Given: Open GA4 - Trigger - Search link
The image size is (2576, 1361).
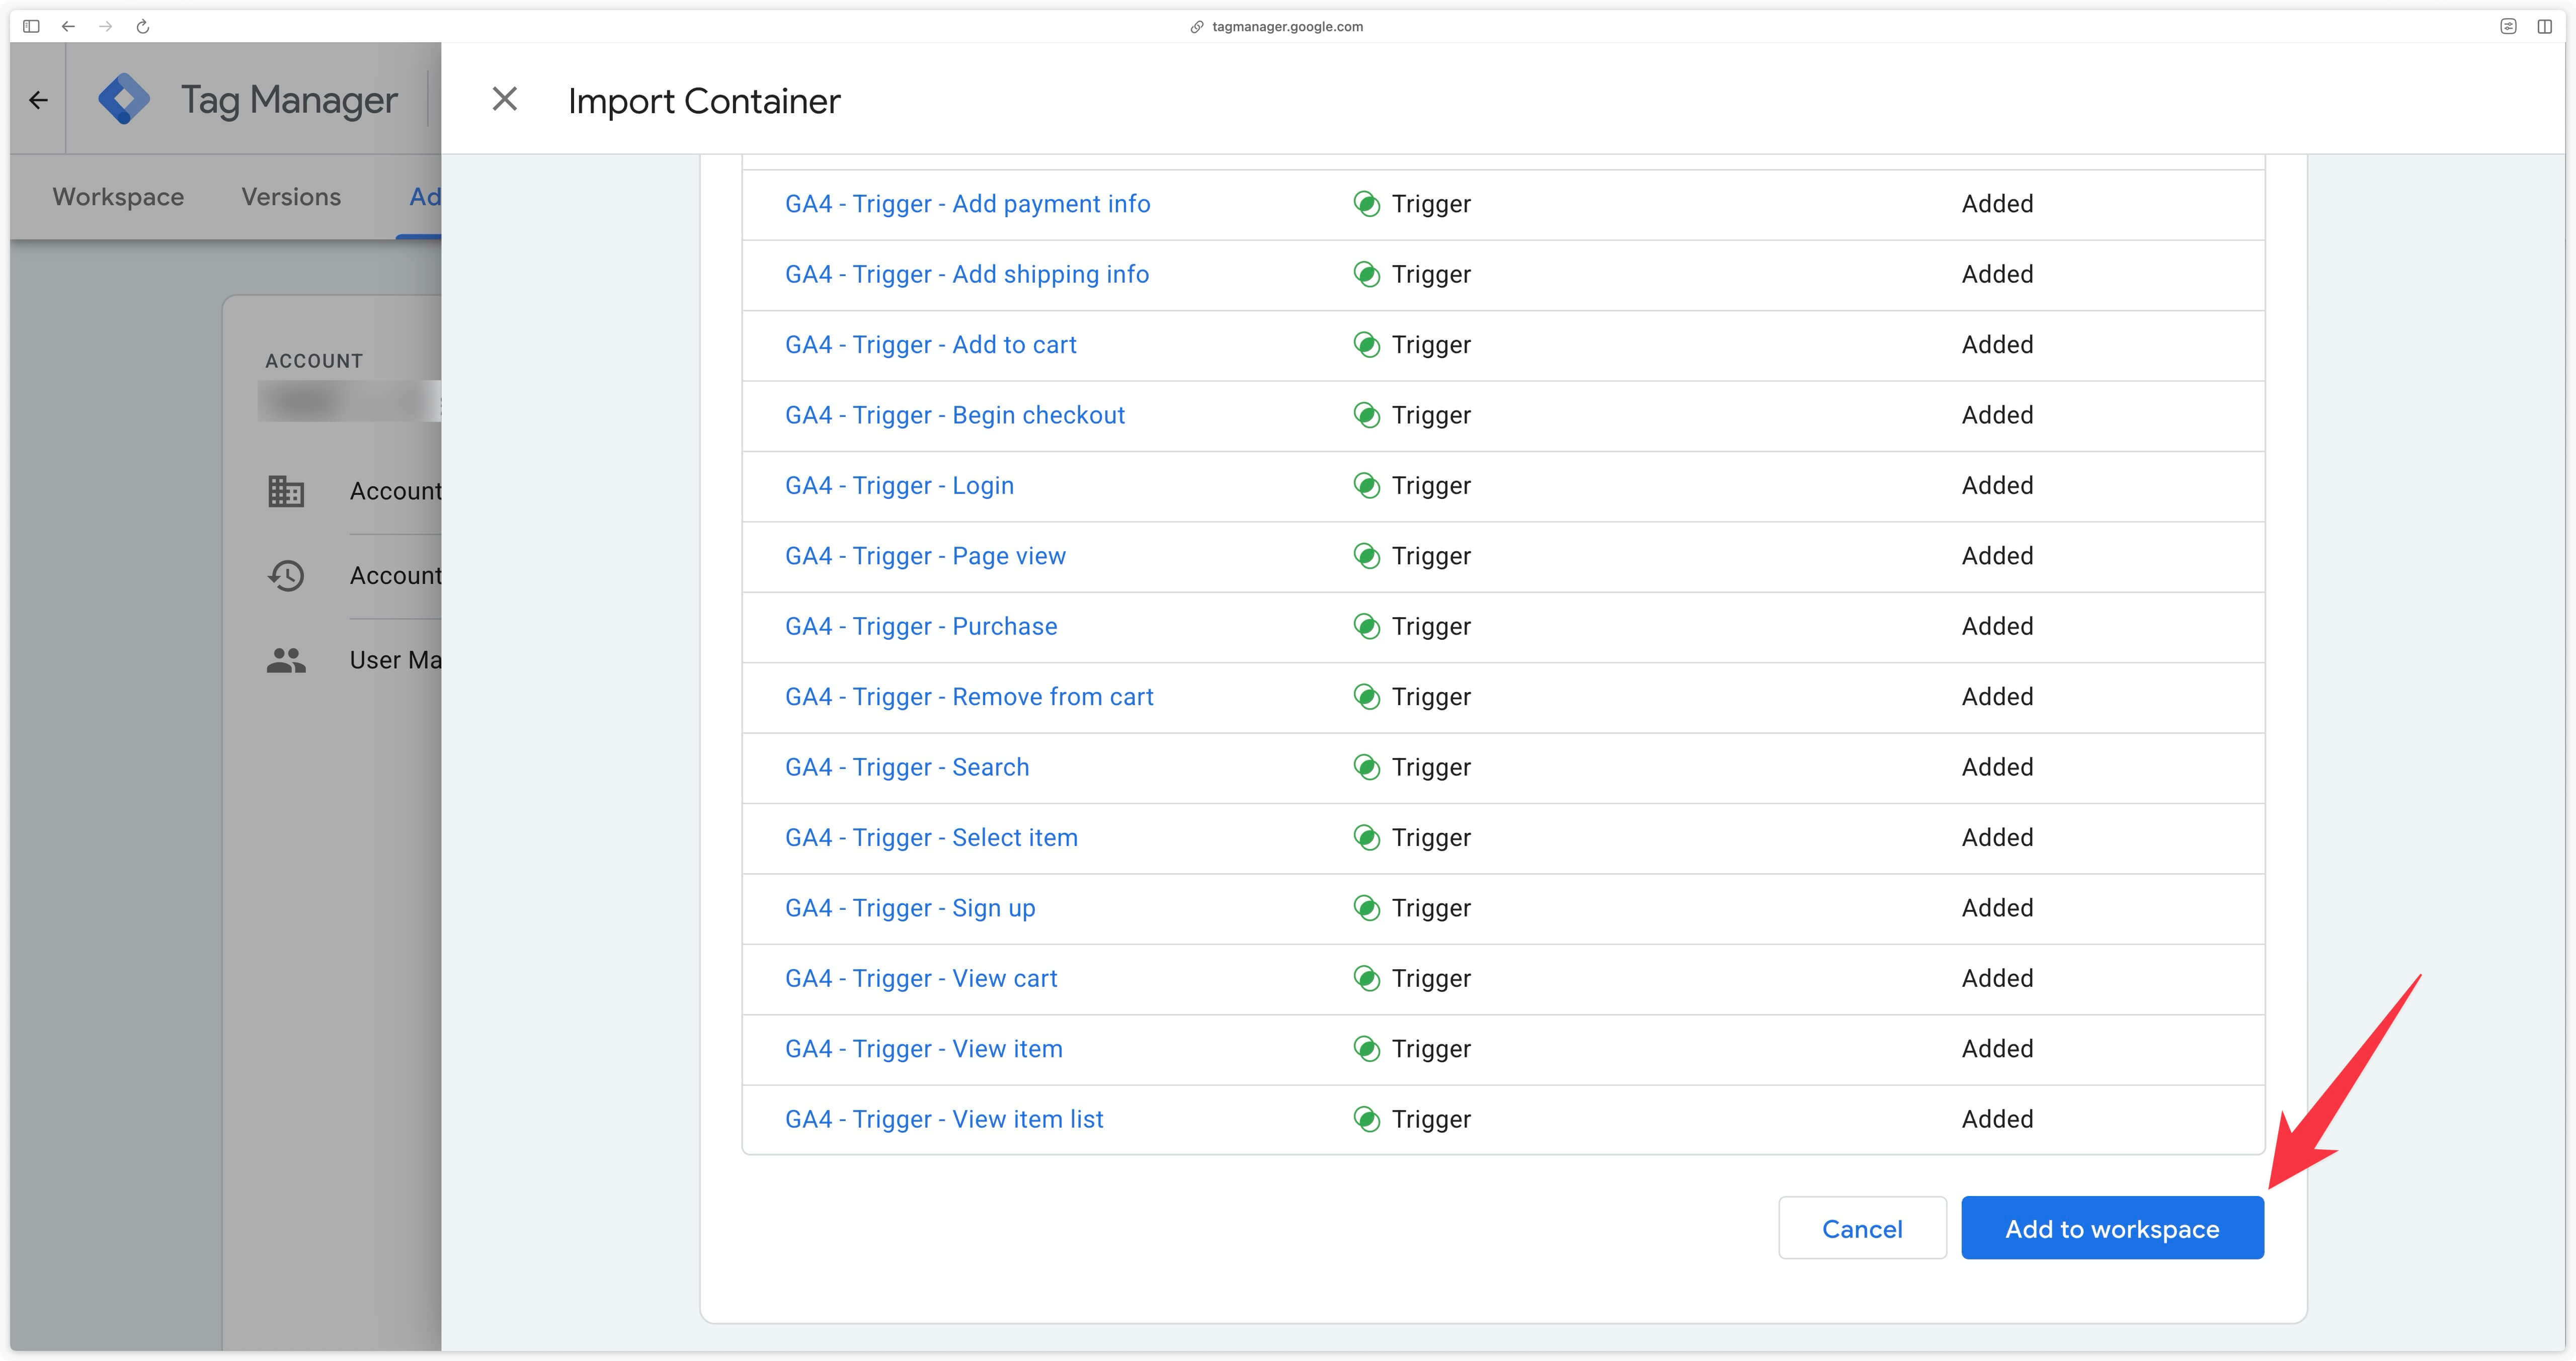Looking at the screenshot, I should [907, 767].
